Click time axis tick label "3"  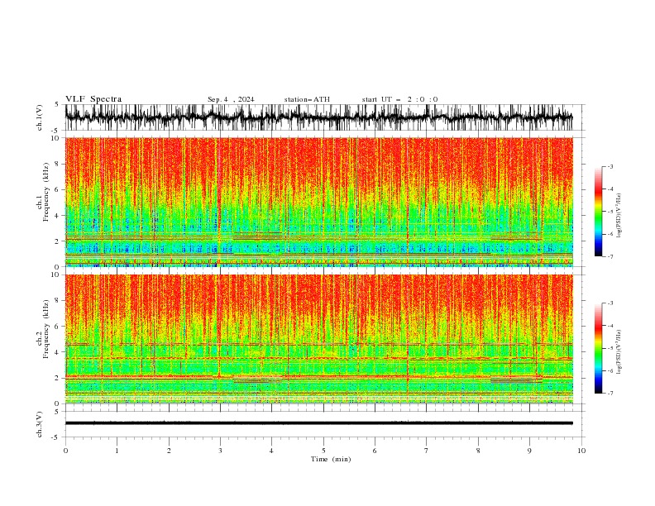point(220,451)
